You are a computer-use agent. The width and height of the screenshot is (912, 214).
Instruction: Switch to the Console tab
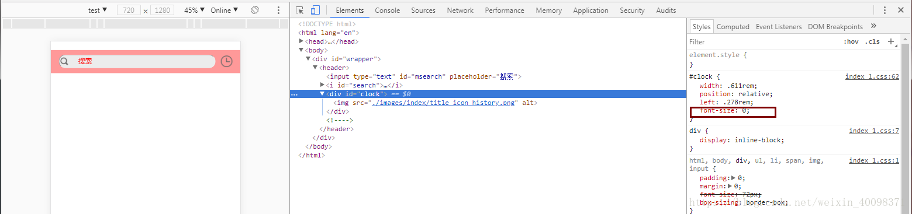[x=388, y=10]
